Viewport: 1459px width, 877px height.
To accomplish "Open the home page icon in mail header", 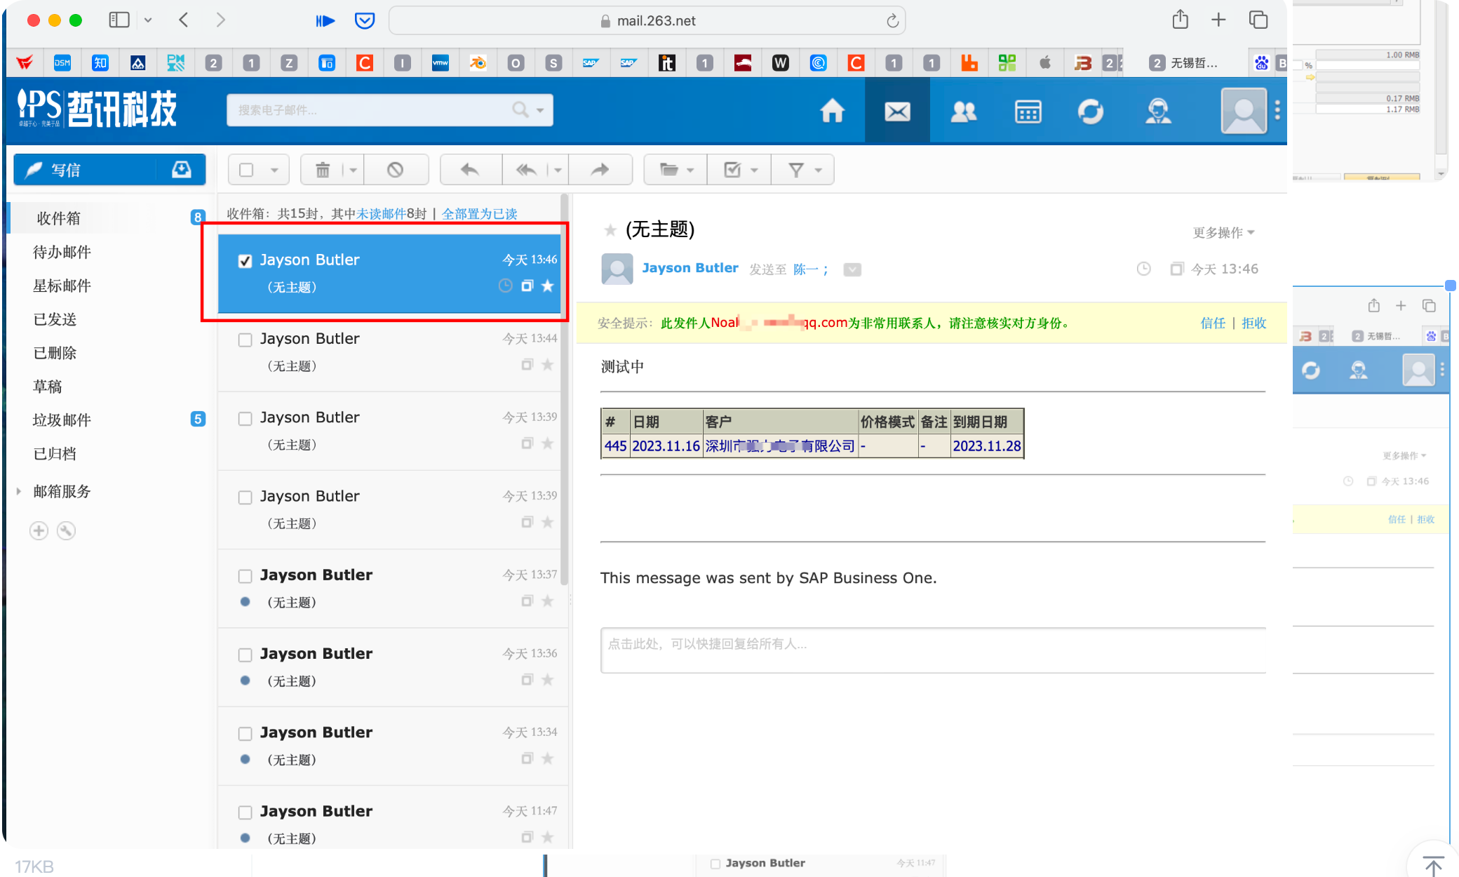I will (x=833, y=111).
